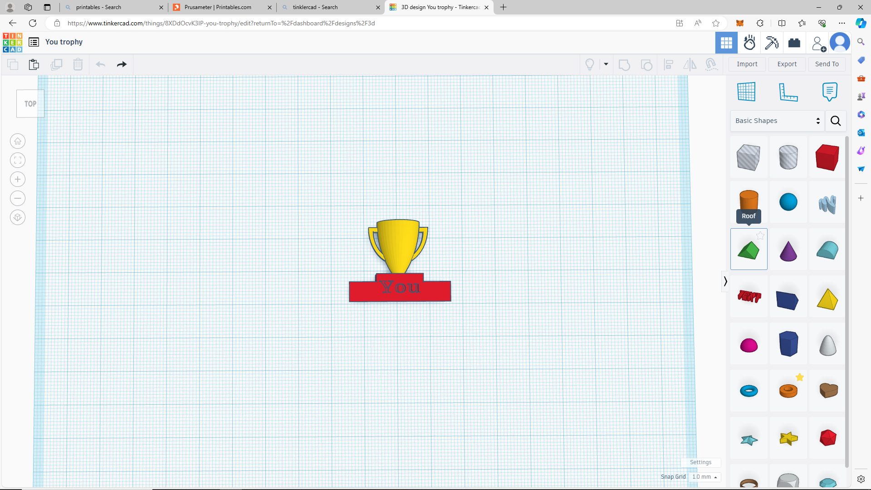Click the Import button
The height and width of the screenshot is (490, 871).
[x=747, y=64]
